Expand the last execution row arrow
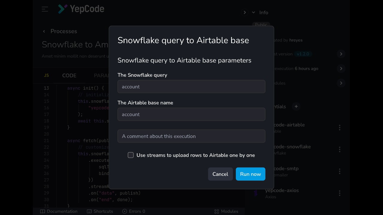 point(341,69)
